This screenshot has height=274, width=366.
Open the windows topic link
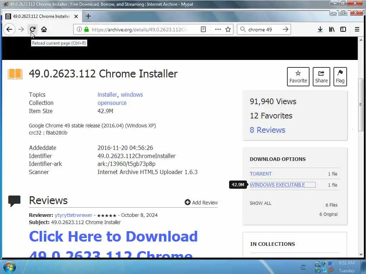pos(132,95)
